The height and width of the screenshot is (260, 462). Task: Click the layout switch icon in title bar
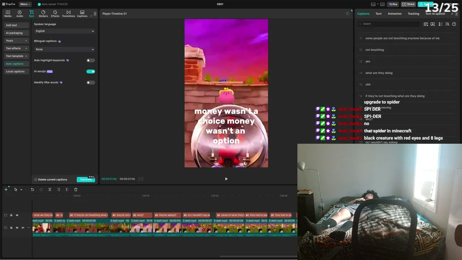373,4
